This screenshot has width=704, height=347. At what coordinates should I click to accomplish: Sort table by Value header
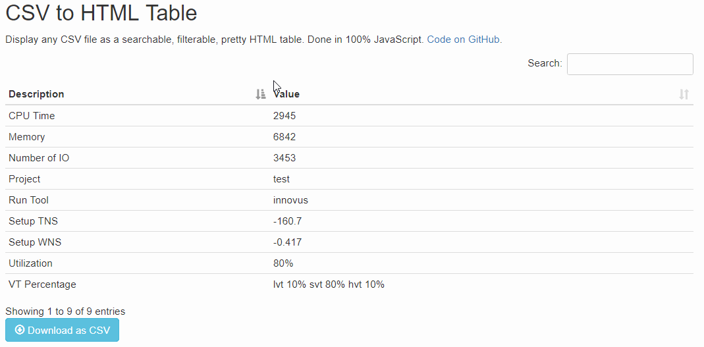(287, 94)
